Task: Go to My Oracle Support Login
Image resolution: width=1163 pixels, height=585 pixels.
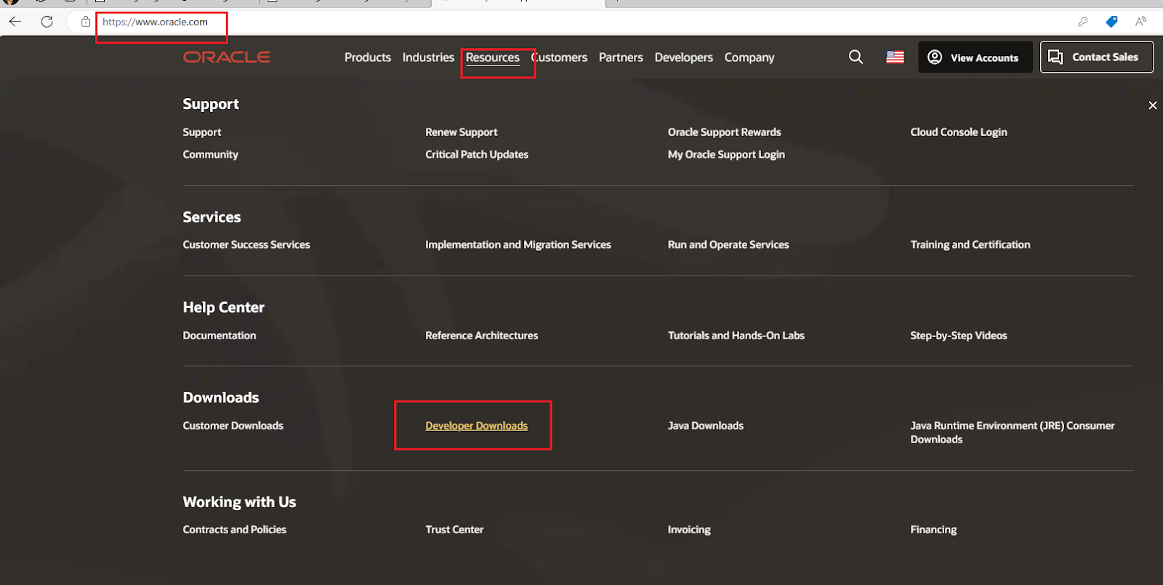Action: (726, 155)
